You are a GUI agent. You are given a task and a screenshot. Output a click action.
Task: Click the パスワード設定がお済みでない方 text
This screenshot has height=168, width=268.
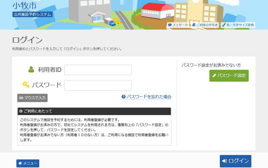coord(211,65)
